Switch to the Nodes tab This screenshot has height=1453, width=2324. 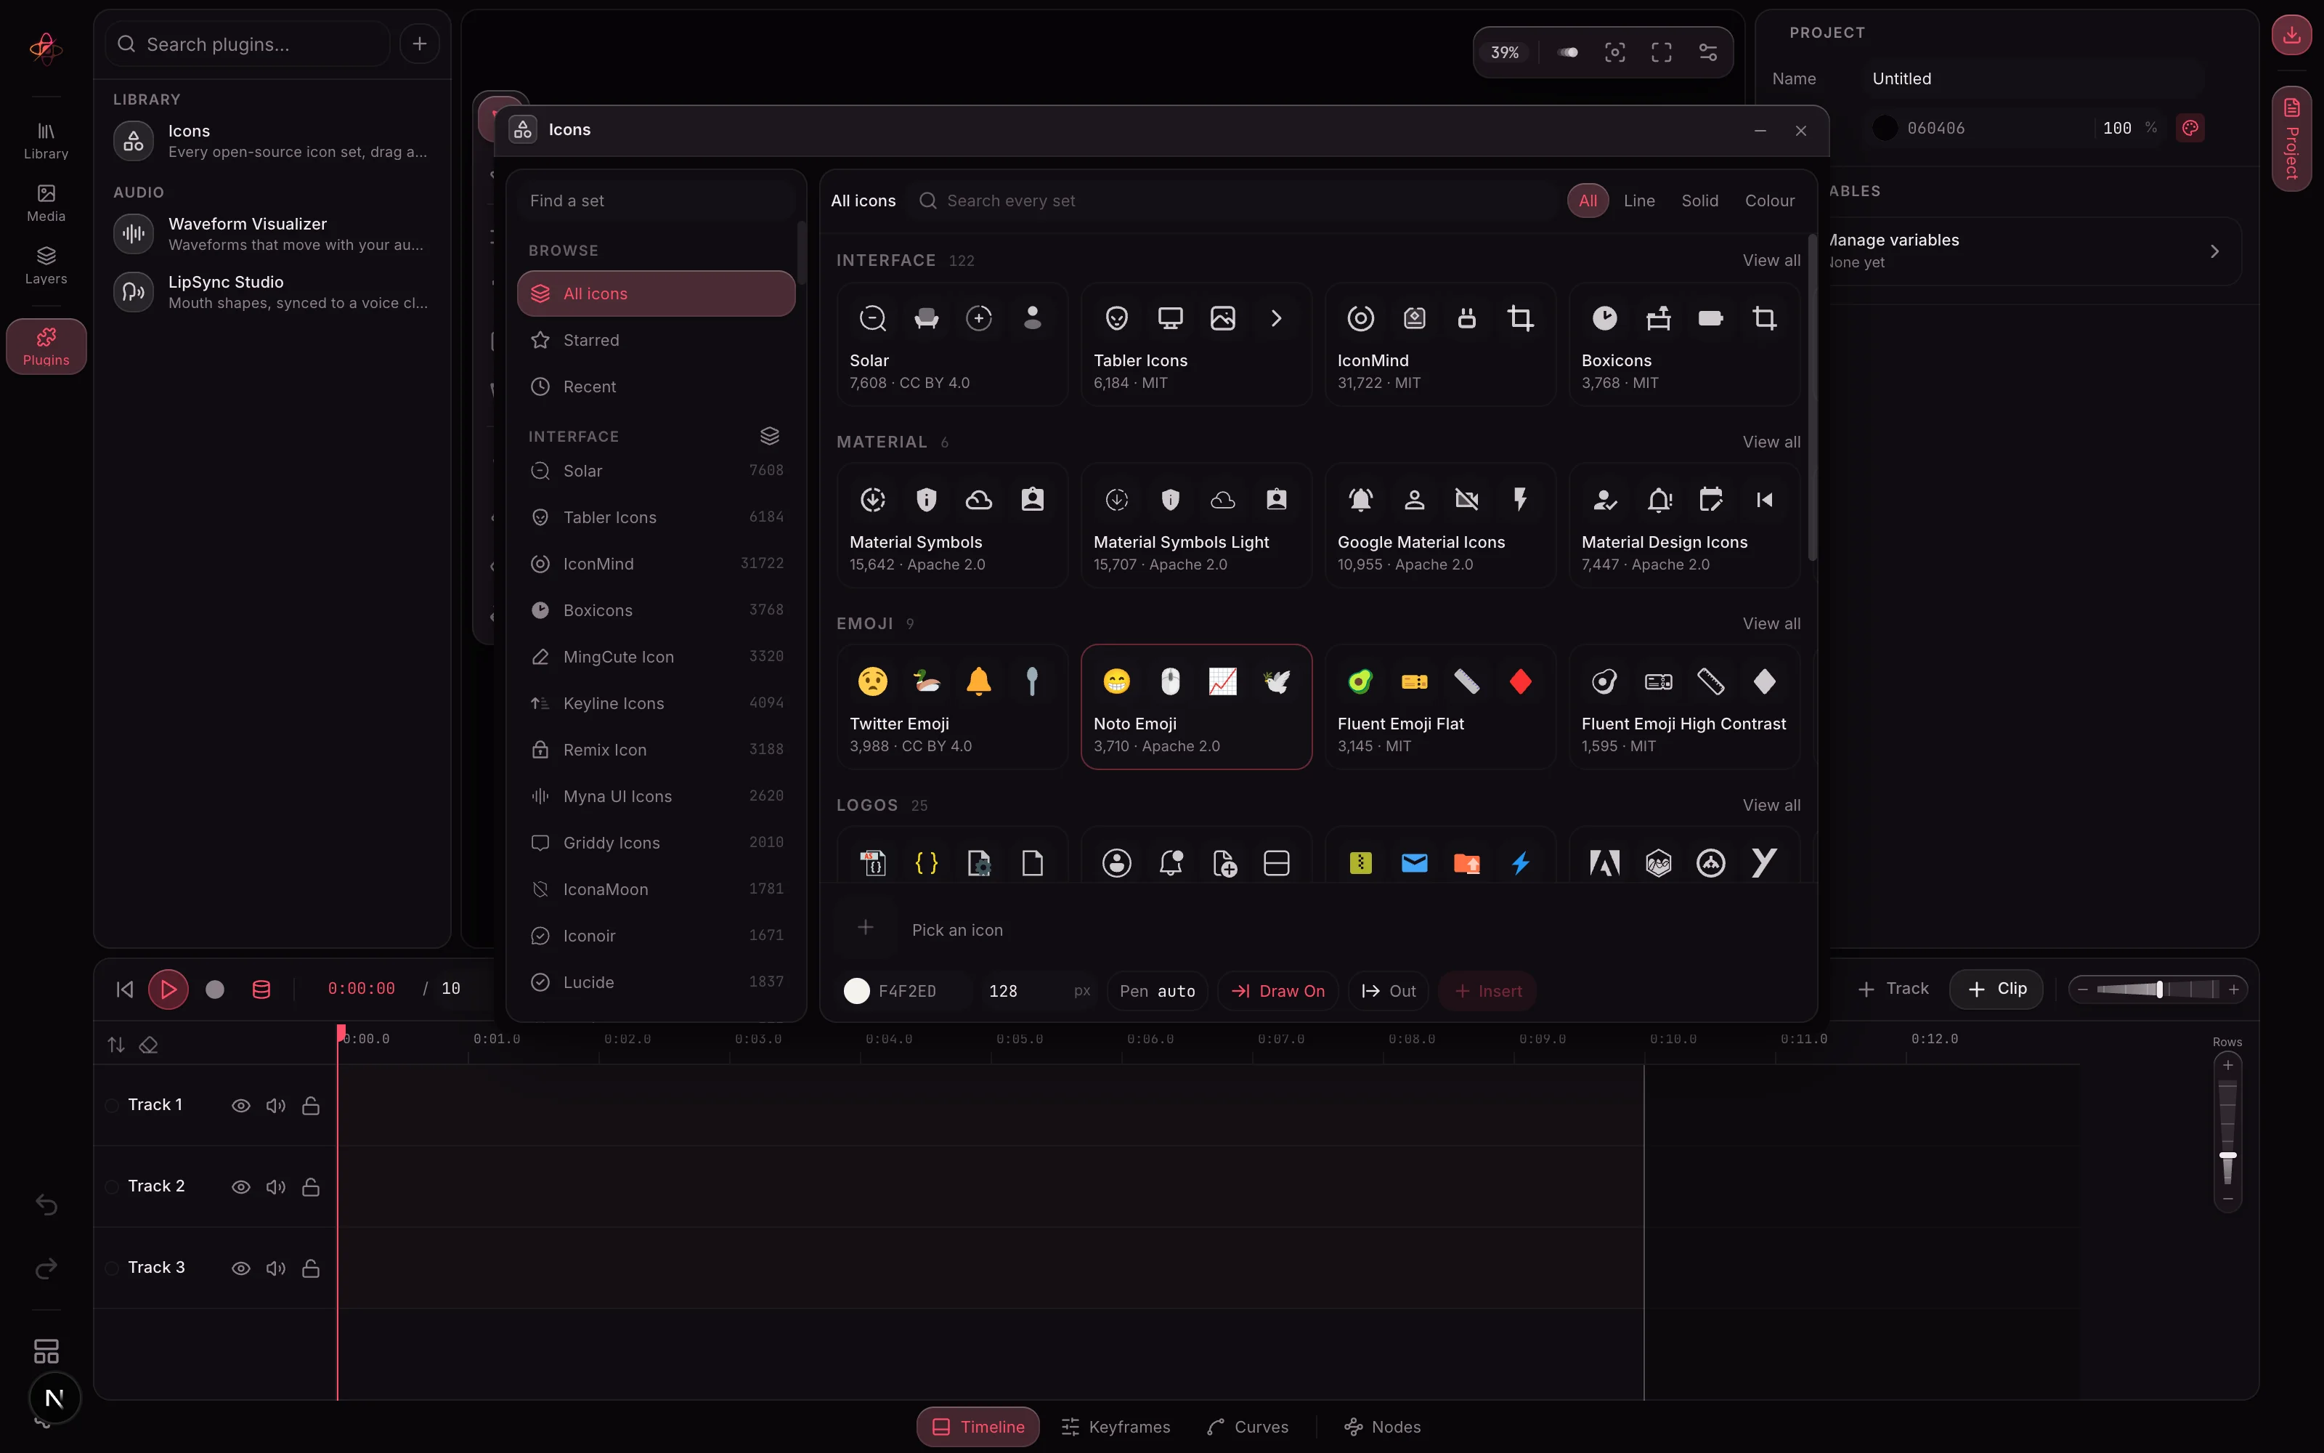[1383, 1427]
